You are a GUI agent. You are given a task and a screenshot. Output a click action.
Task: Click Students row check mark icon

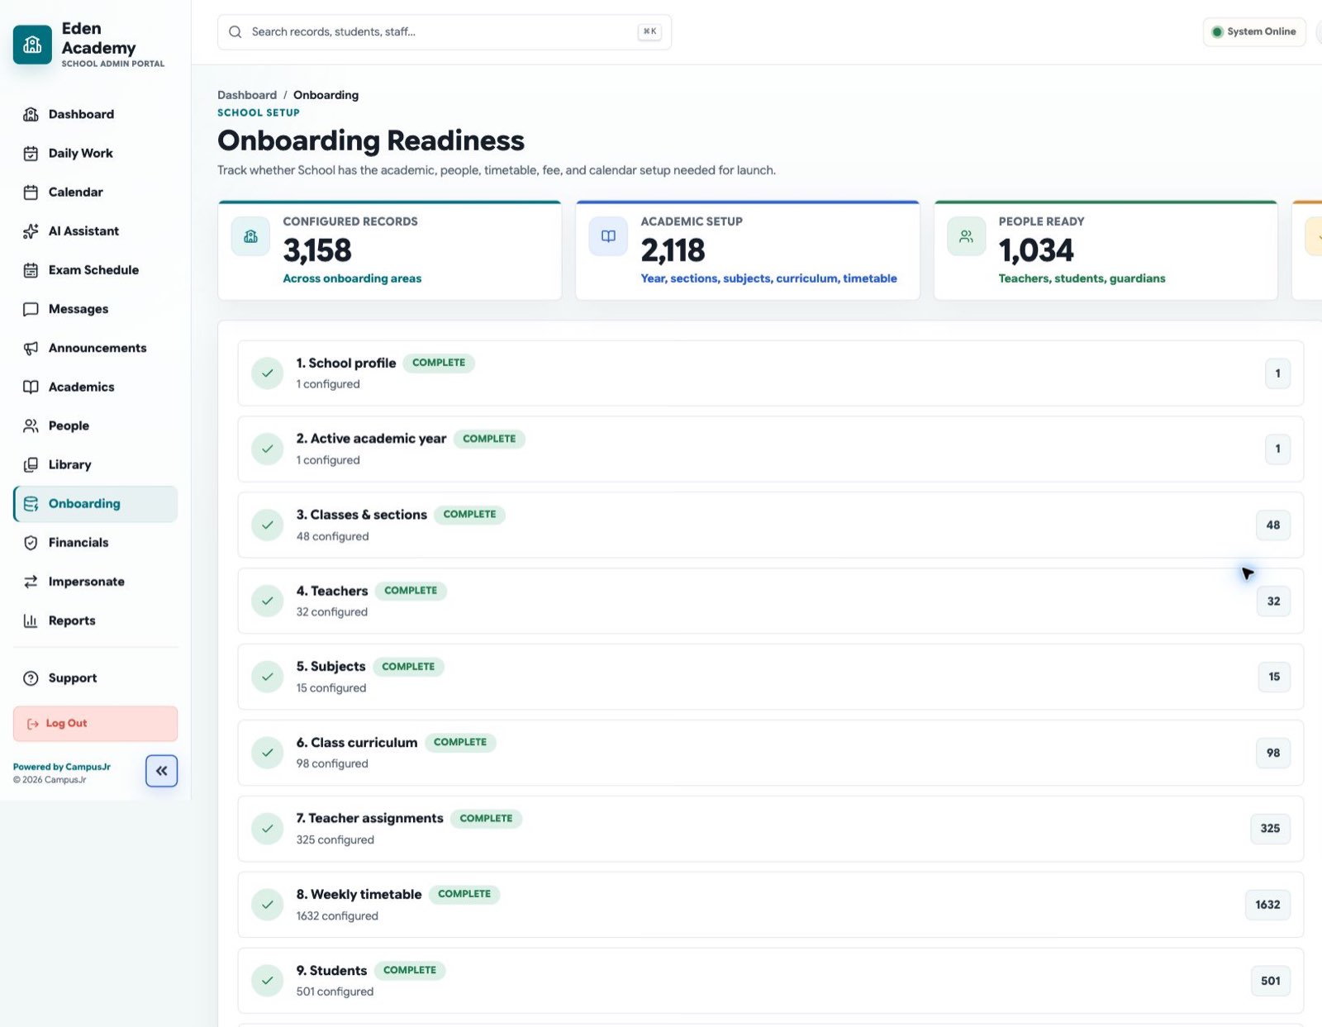268,981
